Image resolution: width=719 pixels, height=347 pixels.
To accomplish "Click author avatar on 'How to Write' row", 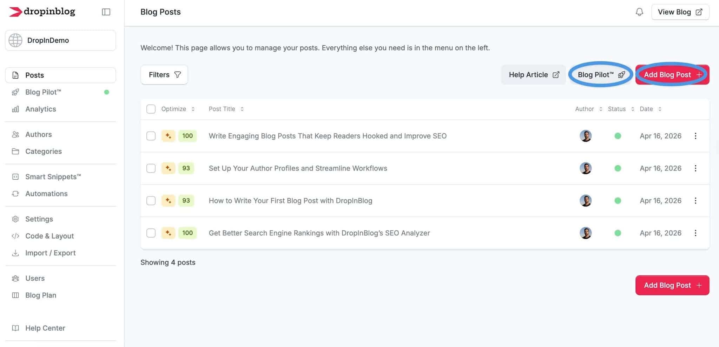I will [x=586, y=201].
